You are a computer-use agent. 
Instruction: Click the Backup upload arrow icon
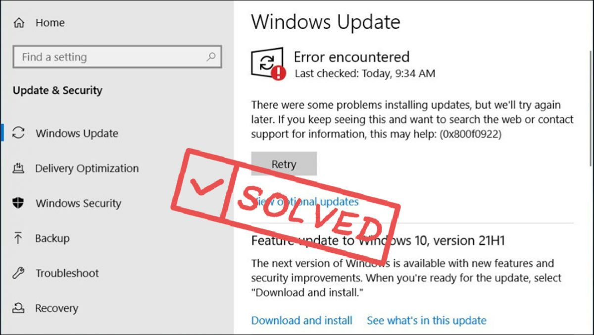click(x=19, y=238)
